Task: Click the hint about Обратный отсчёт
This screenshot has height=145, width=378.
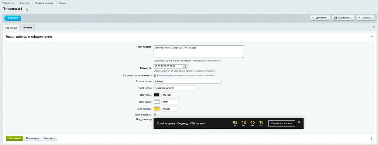Action: point(185,71)
